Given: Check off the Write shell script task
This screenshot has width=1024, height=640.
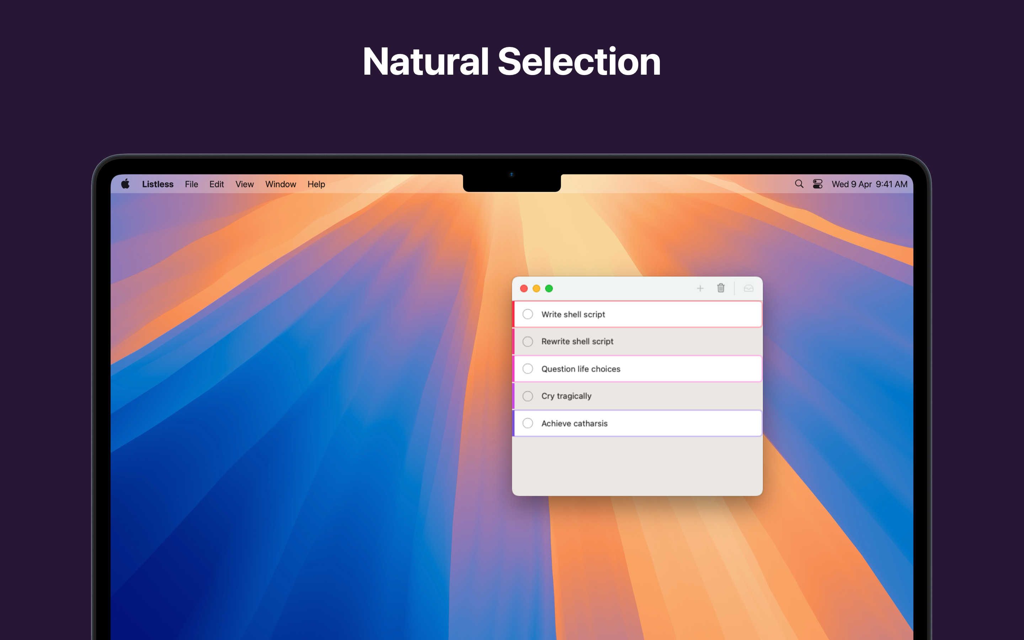Looking at the screenshot, I should tap(528, 314).
